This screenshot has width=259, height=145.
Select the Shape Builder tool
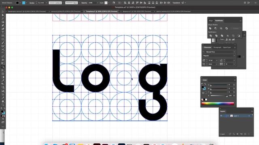(3, 67)
